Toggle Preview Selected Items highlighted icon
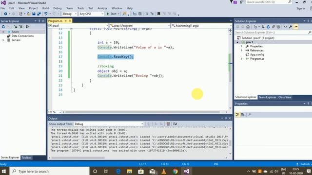Viewport: 312px width, 175px height. coord(296,27)
